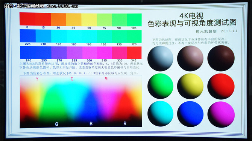Click the C label on color distribution chart
Screen dimensions: 252x141
72,79
